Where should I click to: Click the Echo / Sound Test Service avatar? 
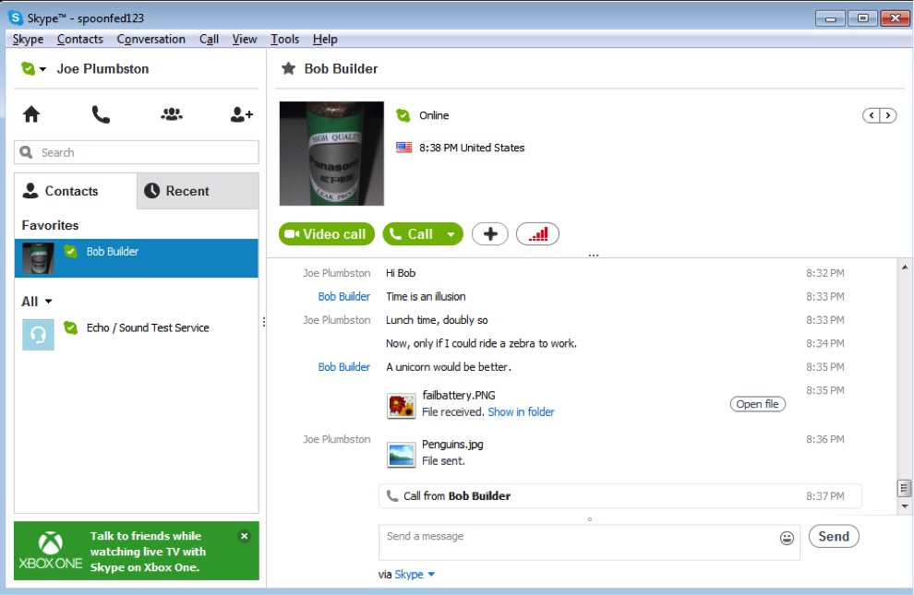point(38,335)
